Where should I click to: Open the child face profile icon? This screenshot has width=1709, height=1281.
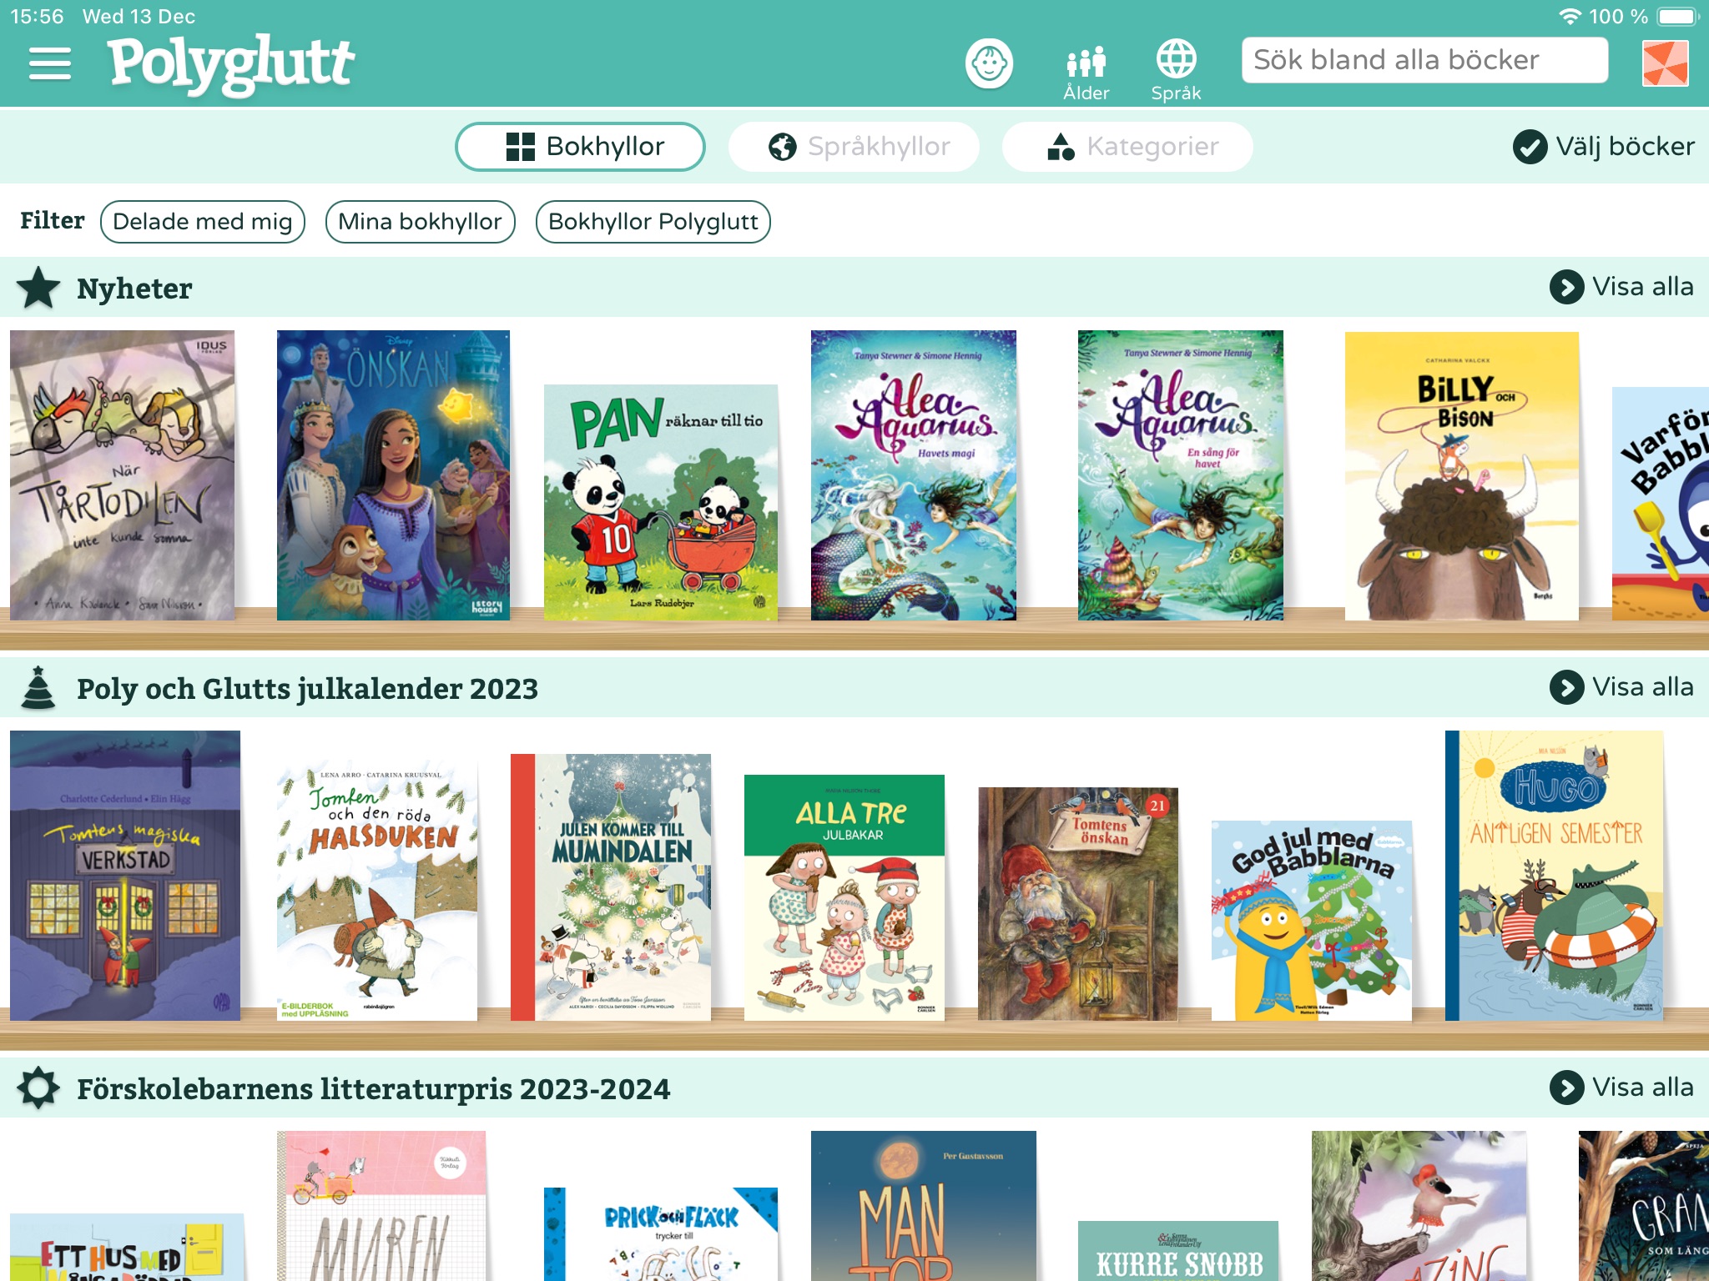pos(989,63)
